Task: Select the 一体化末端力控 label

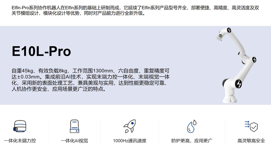Action: (20, 140)
